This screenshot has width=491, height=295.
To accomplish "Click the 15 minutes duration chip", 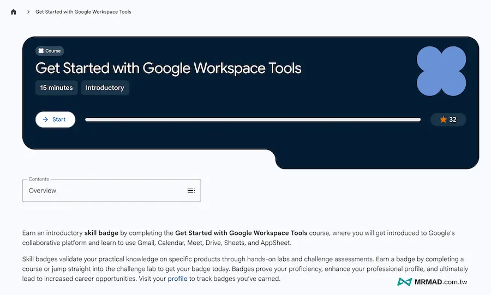I will (56, 88).
